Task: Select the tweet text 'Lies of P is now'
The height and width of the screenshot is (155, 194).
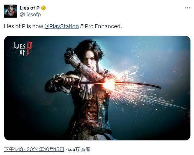Action: click(x=23, y=26)
